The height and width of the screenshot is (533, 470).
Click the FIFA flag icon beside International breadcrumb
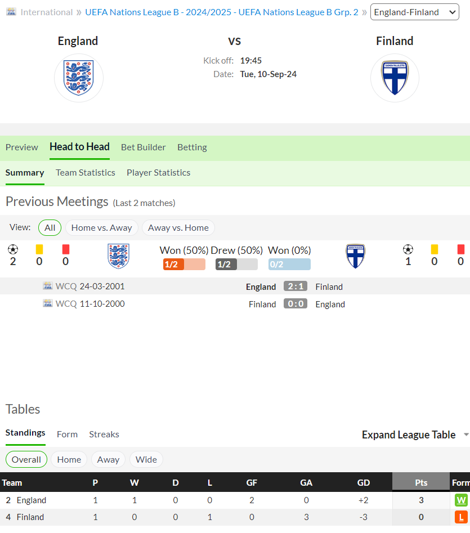11,12
